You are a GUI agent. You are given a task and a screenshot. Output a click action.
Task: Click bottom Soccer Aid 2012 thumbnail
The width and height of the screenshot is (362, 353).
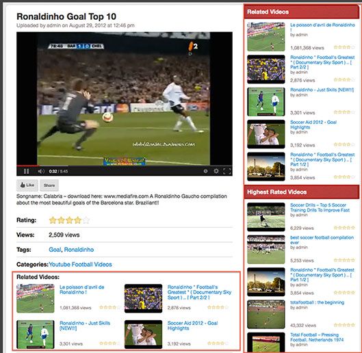point(144,335)
